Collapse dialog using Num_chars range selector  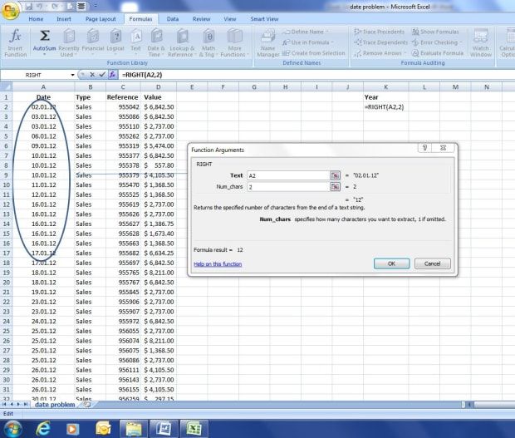coord(335,187)
